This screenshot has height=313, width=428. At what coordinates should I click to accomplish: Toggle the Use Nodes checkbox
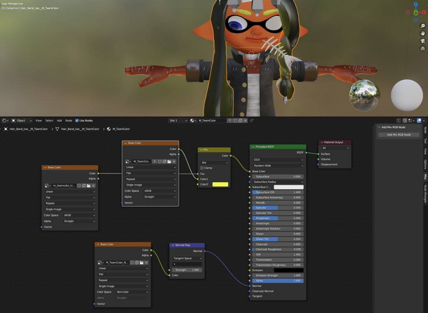tap(77, 120)
